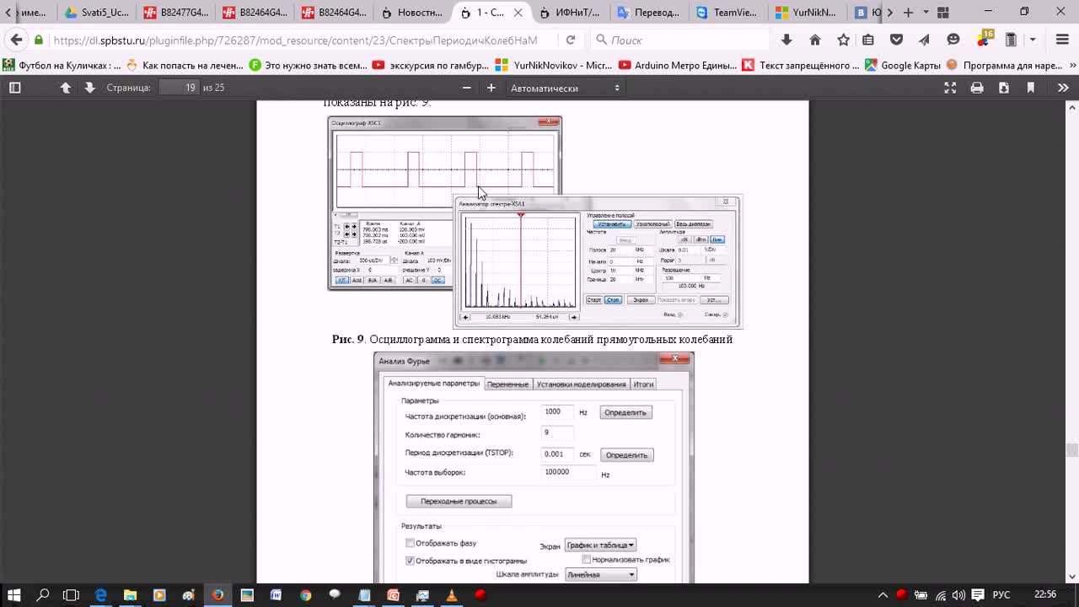This screenshot has height=607, width=1079.
Task: Switch input language 'РУС' in tray
Action: 1001,595
